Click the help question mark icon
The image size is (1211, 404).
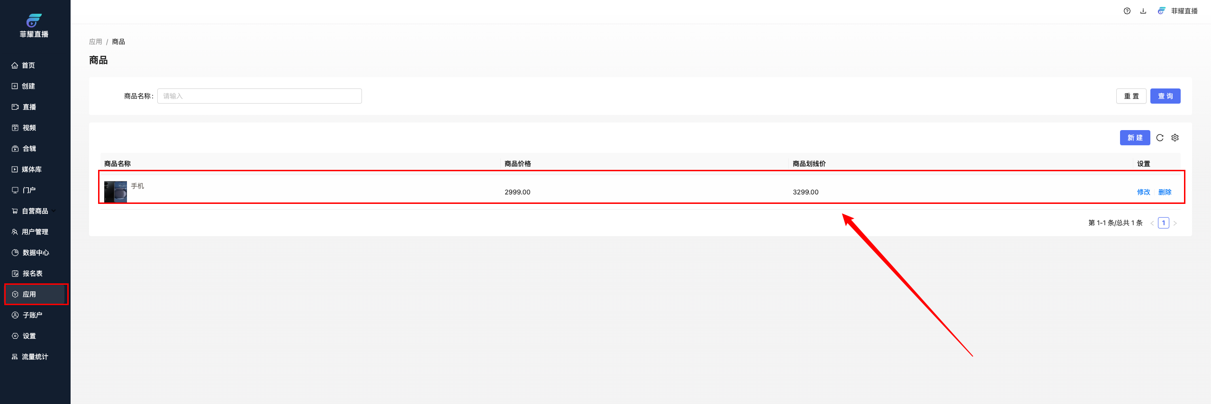coord(1127,11)
